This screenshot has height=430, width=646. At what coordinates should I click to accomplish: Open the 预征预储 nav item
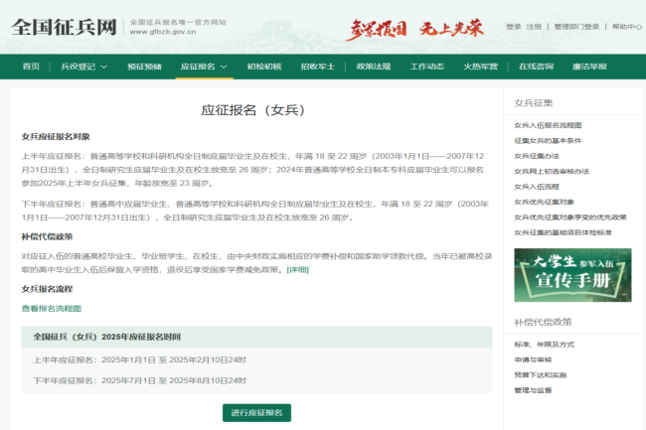(x=144, y=67)
